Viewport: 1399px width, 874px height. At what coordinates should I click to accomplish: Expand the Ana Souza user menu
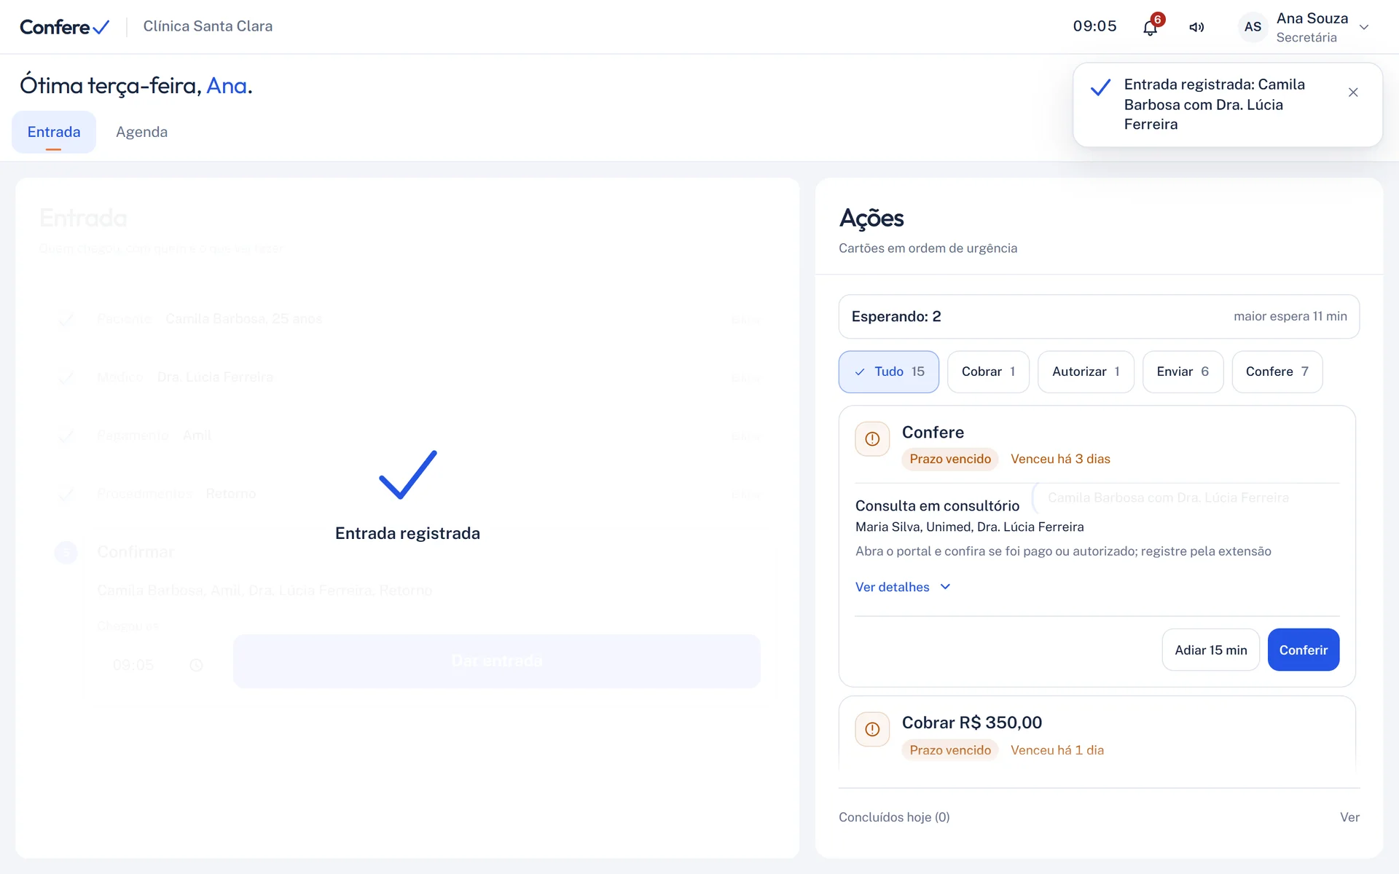click(x=1364, y=28)
